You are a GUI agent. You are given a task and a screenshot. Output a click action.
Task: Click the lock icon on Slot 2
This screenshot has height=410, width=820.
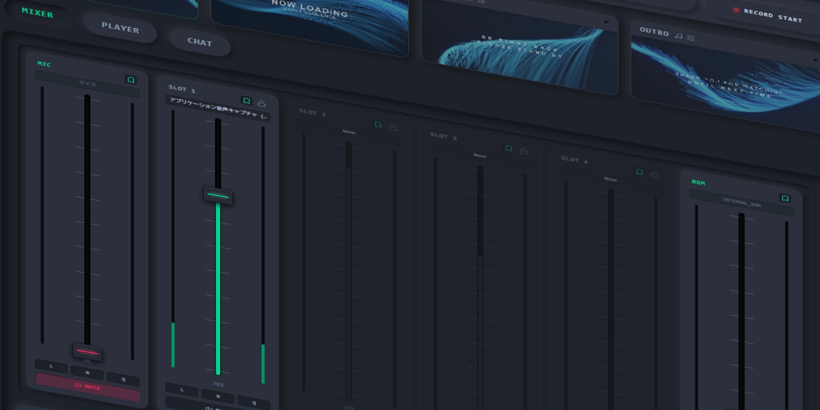(393, 128)
